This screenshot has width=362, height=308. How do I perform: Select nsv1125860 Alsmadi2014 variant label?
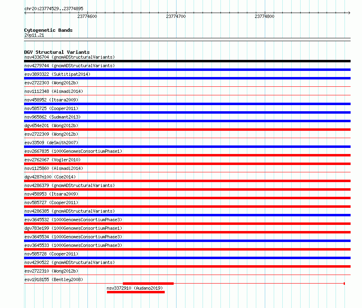54,168
